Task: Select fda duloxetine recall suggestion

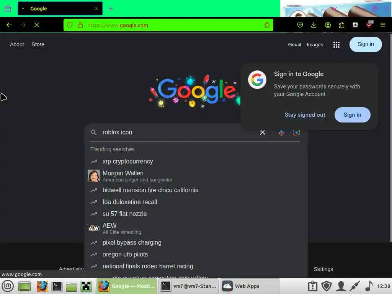Action: (196, 202)
